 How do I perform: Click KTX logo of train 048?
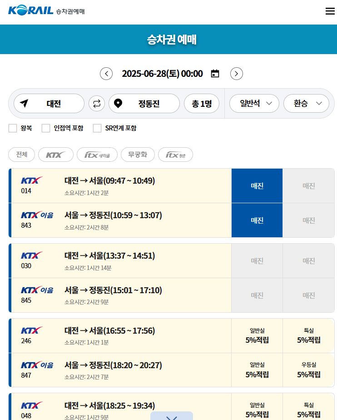[x=32, y=405]
